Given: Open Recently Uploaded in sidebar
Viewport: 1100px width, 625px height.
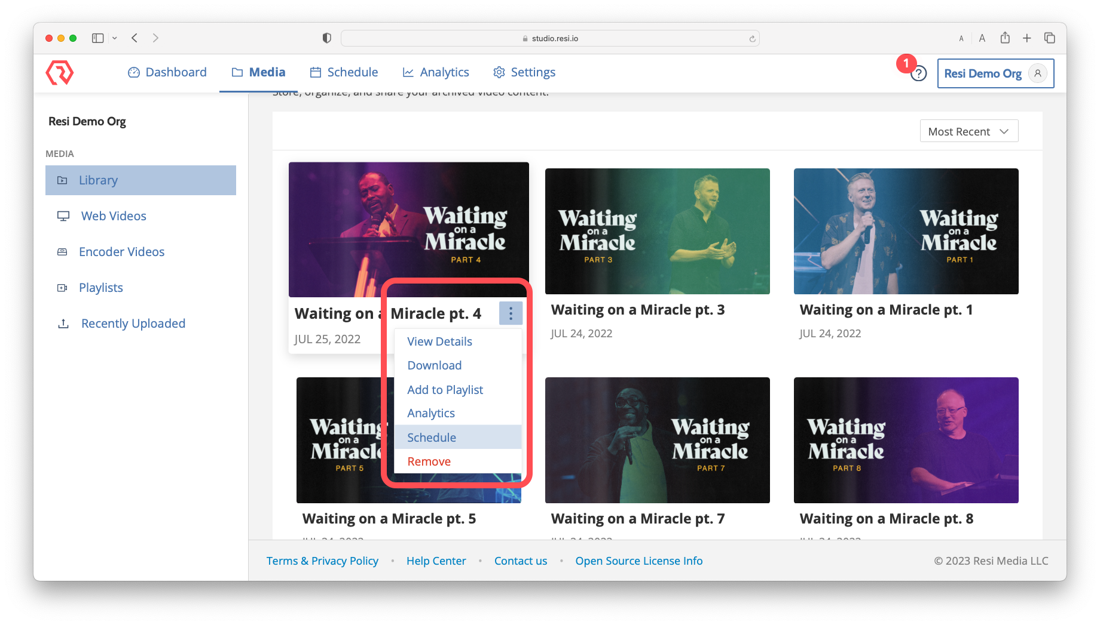Looking at the screenshot, I should (140, 324).
